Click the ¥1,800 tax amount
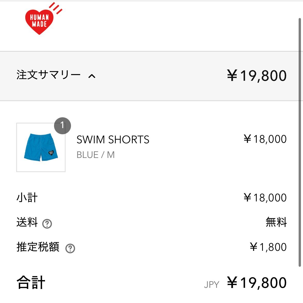 coord(268,247)
